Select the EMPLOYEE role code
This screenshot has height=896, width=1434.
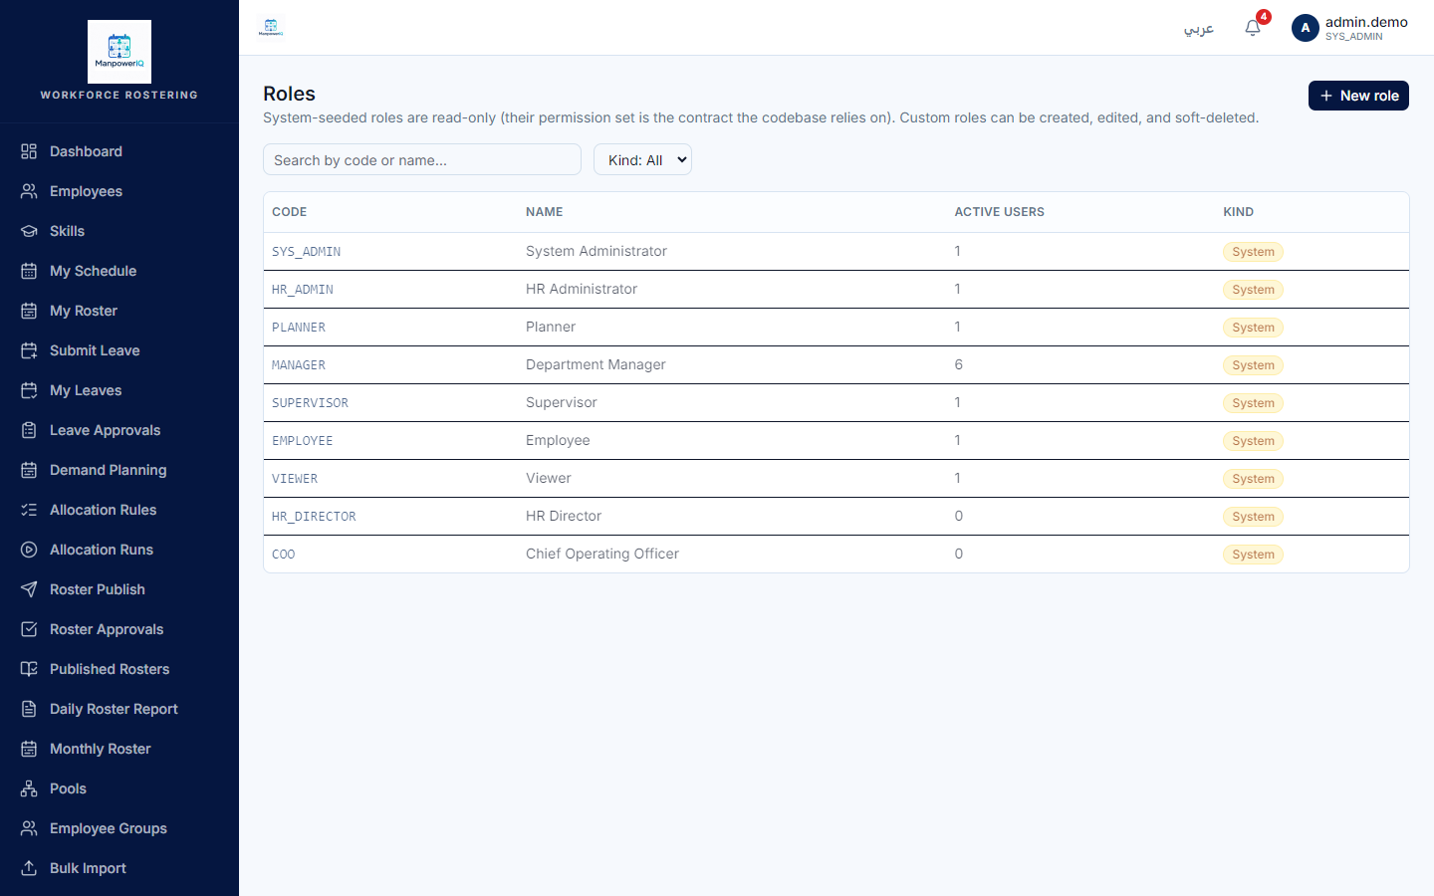(x=303, y=441)
